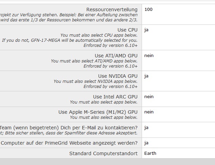
Task: Click the 'nein' value for Intel ARC GPU
Action: coord(149,96)
